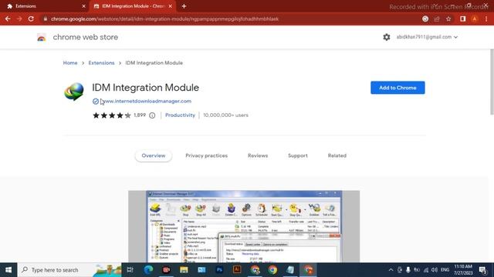The image size is (494, 277).
Task: Open the Support tab
Action: pos(298,155)
